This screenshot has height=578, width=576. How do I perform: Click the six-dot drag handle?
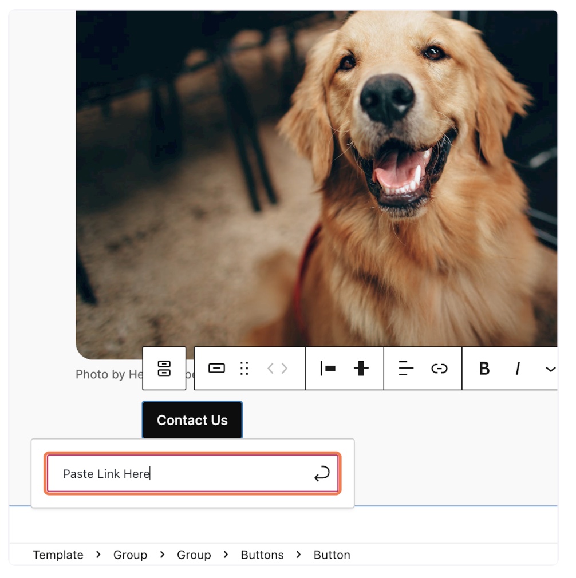coord(244,368)
